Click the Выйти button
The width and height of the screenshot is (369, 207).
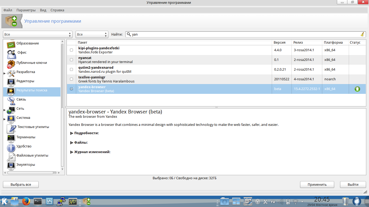[353, 185]
